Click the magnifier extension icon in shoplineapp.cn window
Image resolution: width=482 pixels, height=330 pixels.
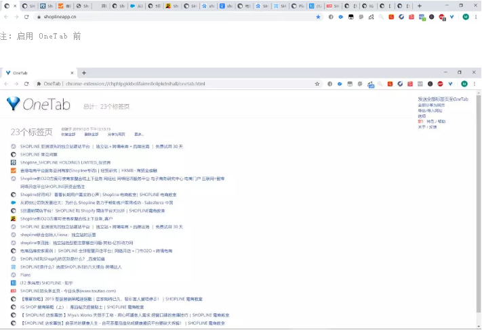pos(381,17)
